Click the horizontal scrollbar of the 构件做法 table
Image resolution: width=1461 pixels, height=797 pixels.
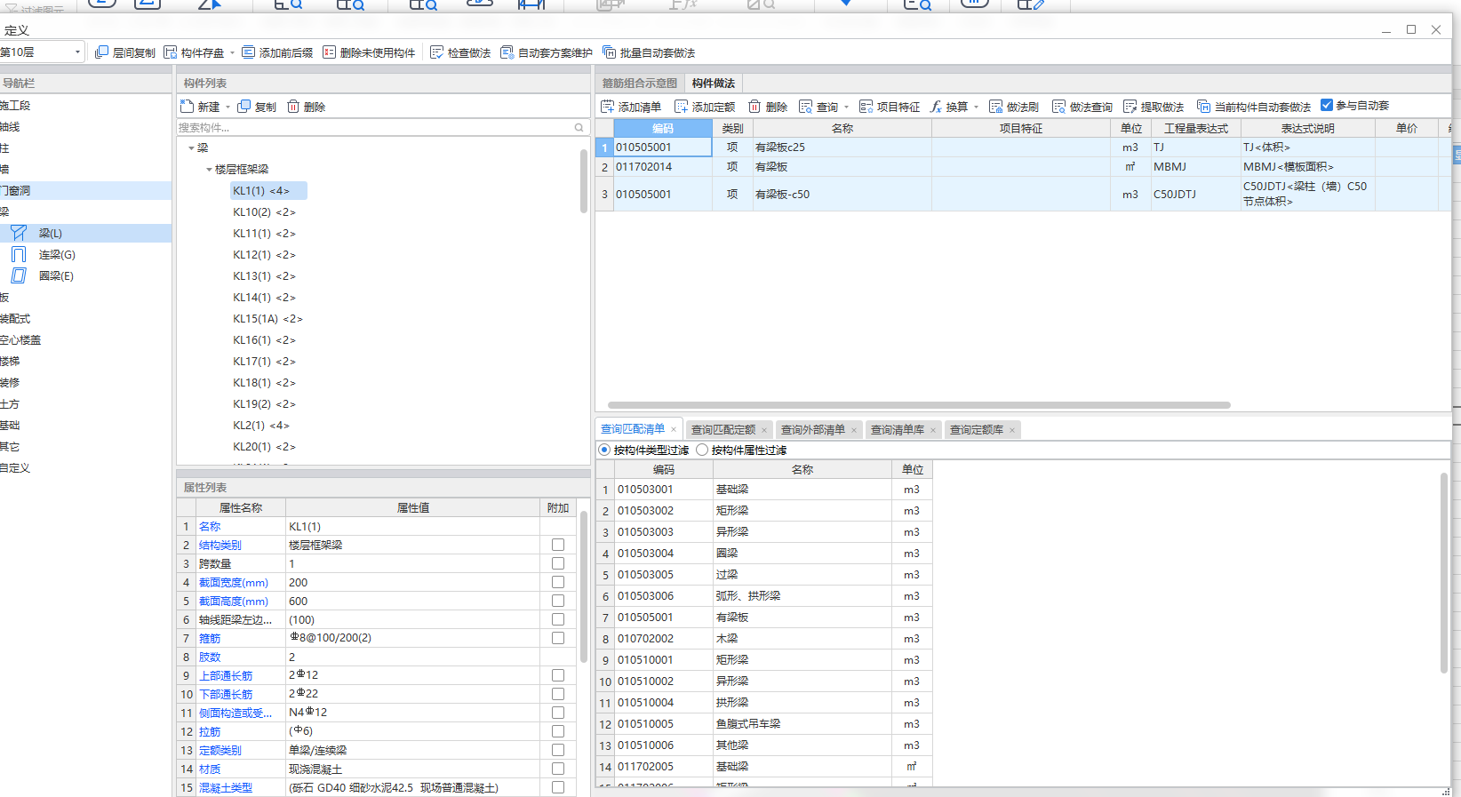click(918, 405)
